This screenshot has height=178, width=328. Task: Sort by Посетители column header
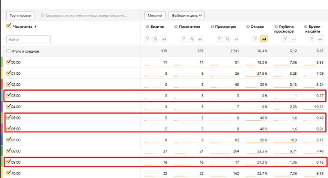pyautogui.click(x=190, y=27)
